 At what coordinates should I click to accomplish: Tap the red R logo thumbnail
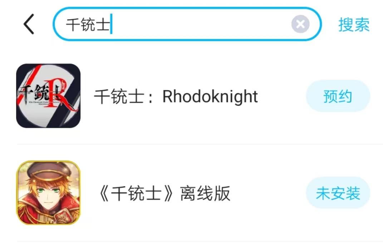coord(48,96)
